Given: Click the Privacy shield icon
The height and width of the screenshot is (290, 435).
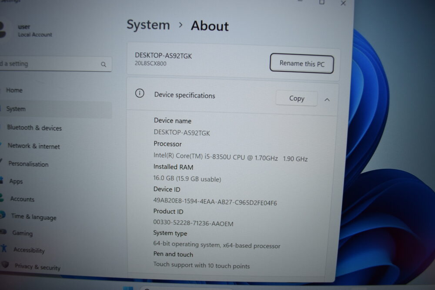Looking at the screenshot, I should [x=5, y=264].
